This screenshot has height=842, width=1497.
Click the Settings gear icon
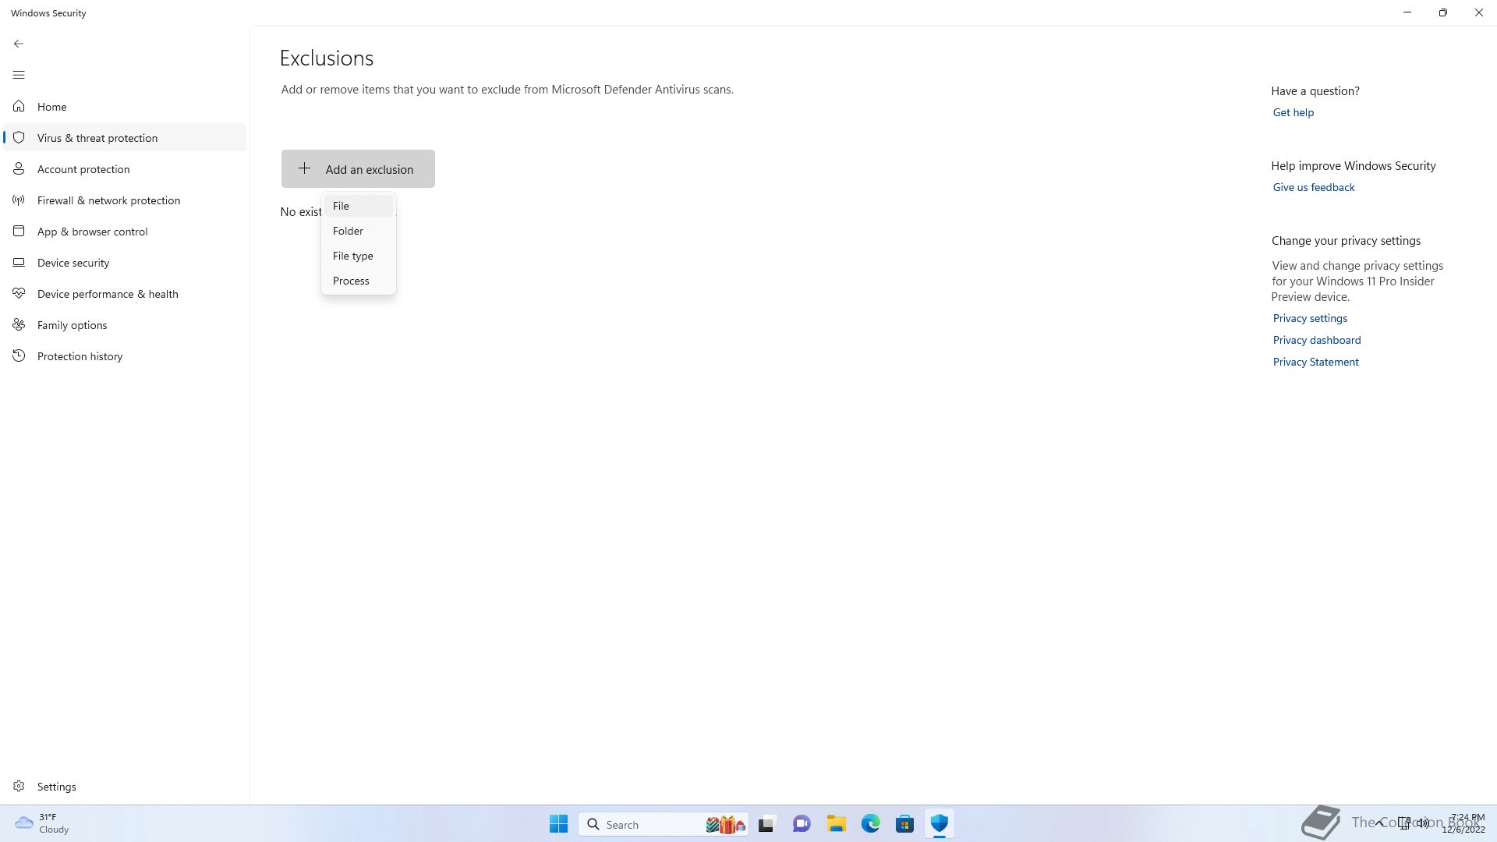pyautogui.click(x=19, y=786)
